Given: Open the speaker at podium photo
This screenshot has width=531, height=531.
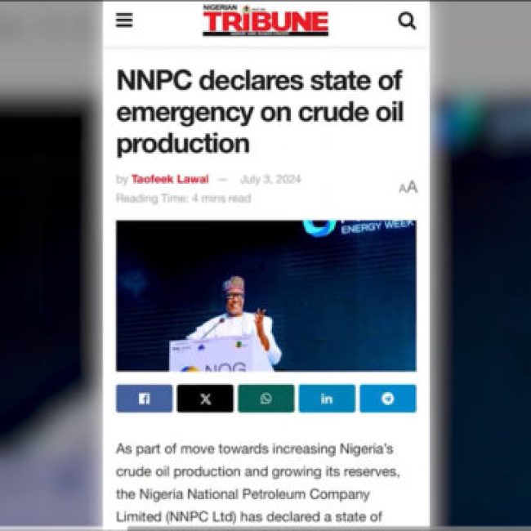Looking at the screenshot, I should (x=266, y=296).
